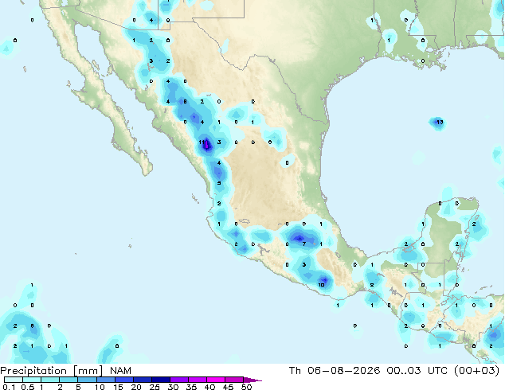Click the '7' value in central Mexico

click(304, 244)
